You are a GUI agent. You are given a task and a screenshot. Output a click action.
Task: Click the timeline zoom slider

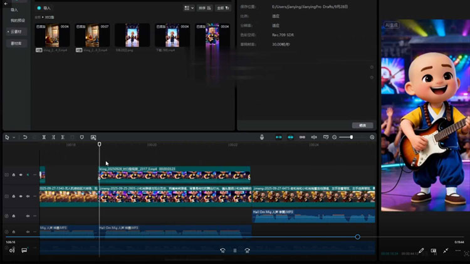point(351,137)
